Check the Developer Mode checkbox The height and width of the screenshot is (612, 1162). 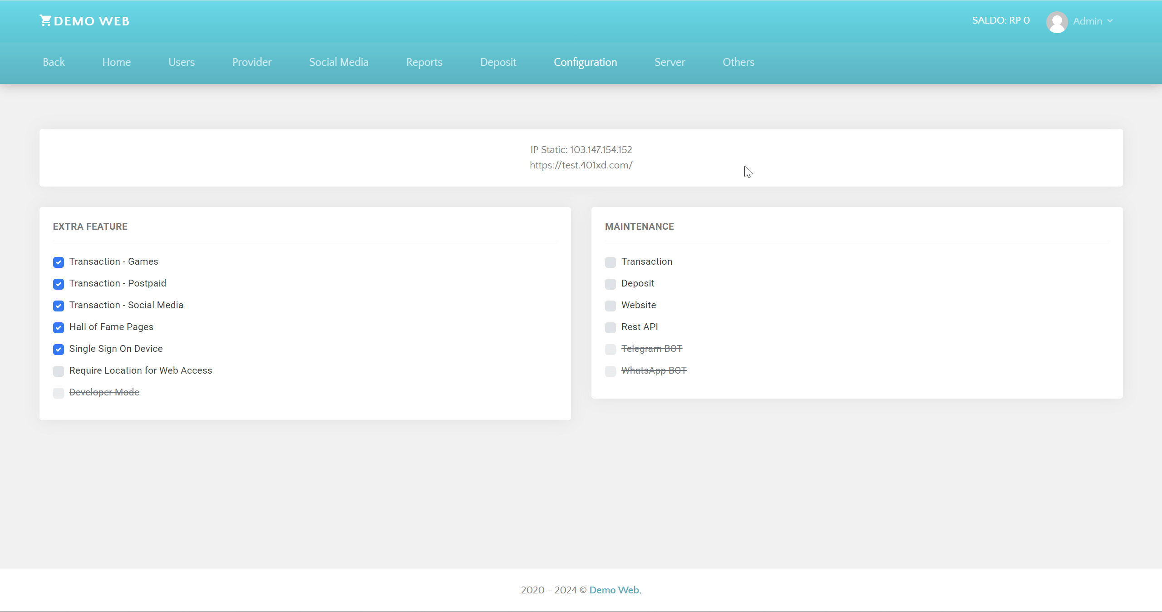coord(59,393)
